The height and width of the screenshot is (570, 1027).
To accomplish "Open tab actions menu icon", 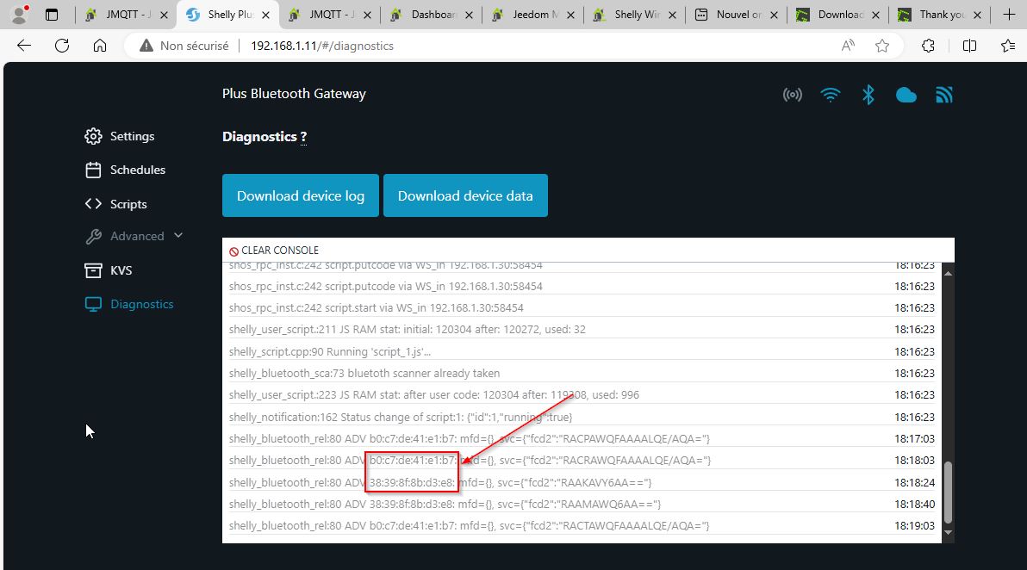I will pos(52,15).
